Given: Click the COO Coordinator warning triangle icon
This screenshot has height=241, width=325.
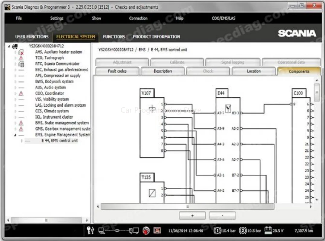Looking at the screenshot, I should [x=21, y=93].
